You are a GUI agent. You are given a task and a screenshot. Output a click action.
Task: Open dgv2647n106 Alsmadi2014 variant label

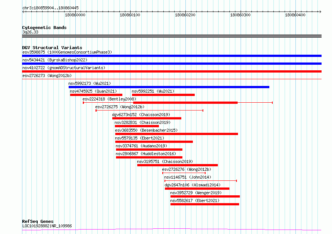point(192,185)
